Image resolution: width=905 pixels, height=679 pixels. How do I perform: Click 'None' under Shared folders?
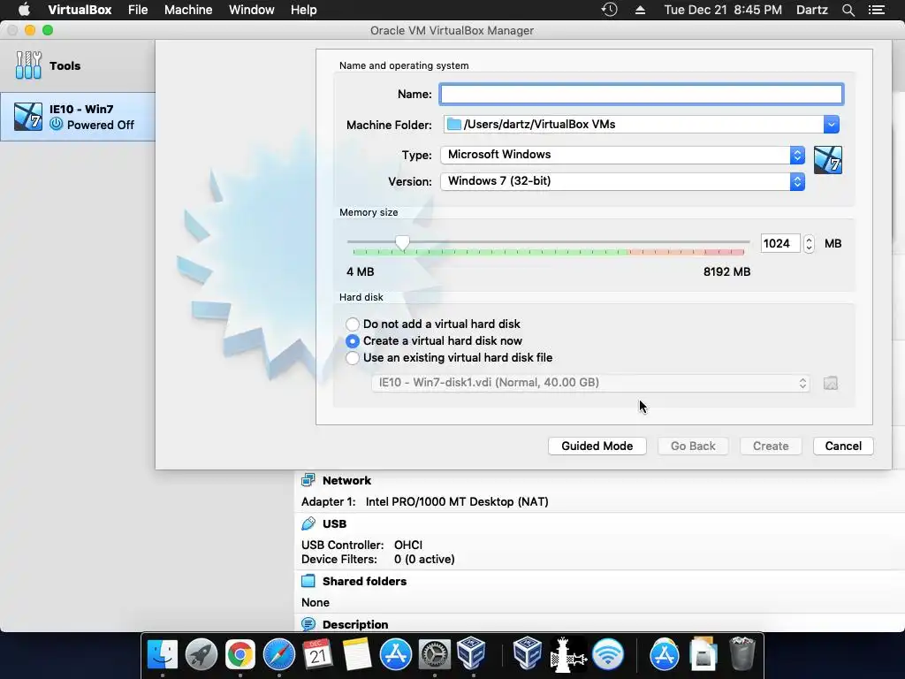click(316, 602)
